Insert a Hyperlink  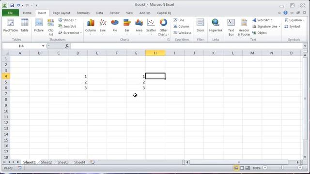click(216, 26)
